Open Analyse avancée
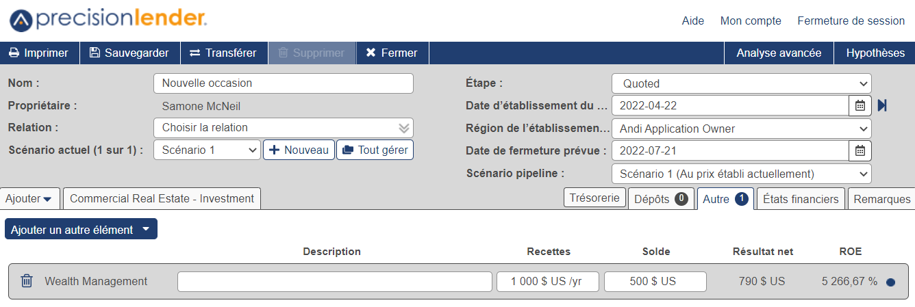This screenshot has height=307, width=915. click(779, 53)
